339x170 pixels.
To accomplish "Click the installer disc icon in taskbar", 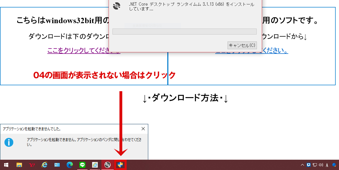I will 108,165.
